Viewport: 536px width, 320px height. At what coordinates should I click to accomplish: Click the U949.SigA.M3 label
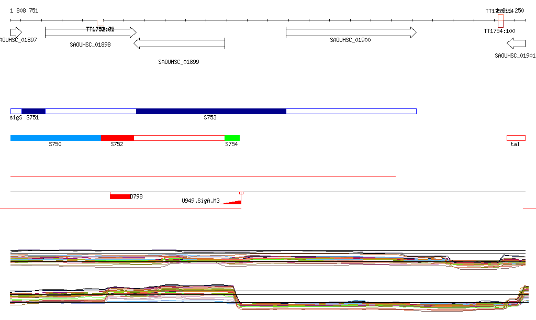200,201
